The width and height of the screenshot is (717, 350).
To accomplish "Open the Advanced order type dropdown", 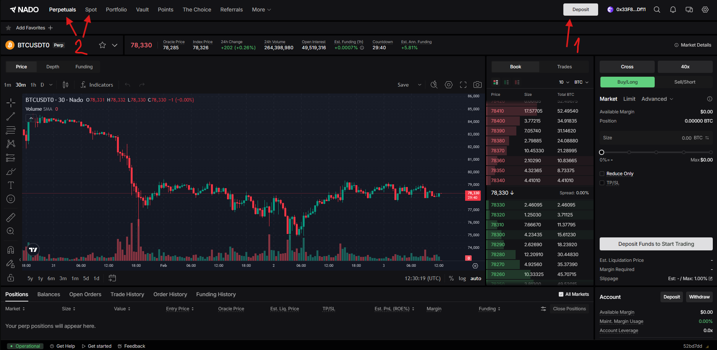I will 657,99.
